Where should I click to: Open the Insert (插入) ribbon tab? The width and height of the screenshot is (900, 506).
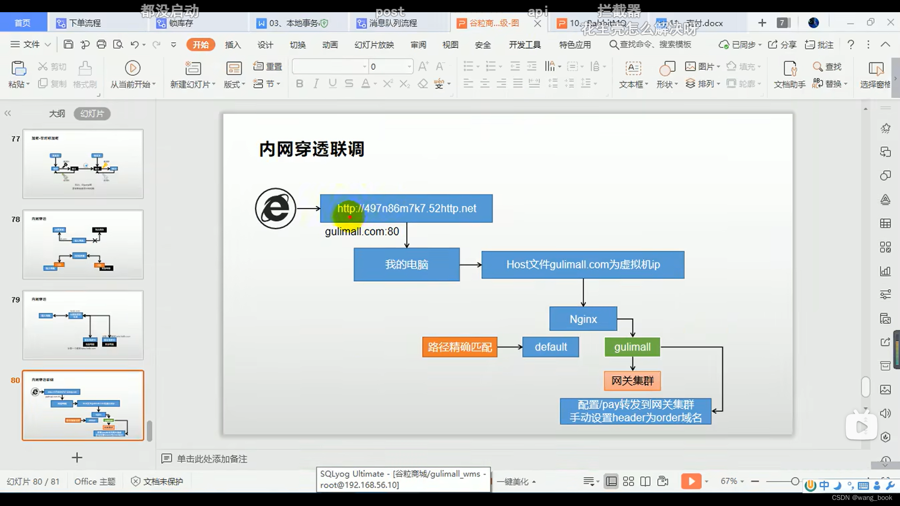pyautogui.click(x=233, y=45)
